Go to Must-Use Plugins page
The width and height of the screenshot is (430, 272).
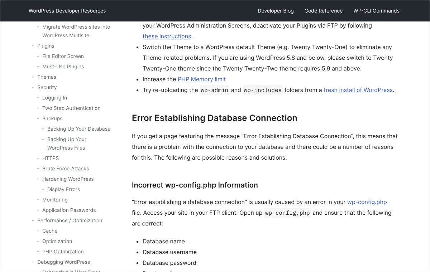tap(63, 67)
